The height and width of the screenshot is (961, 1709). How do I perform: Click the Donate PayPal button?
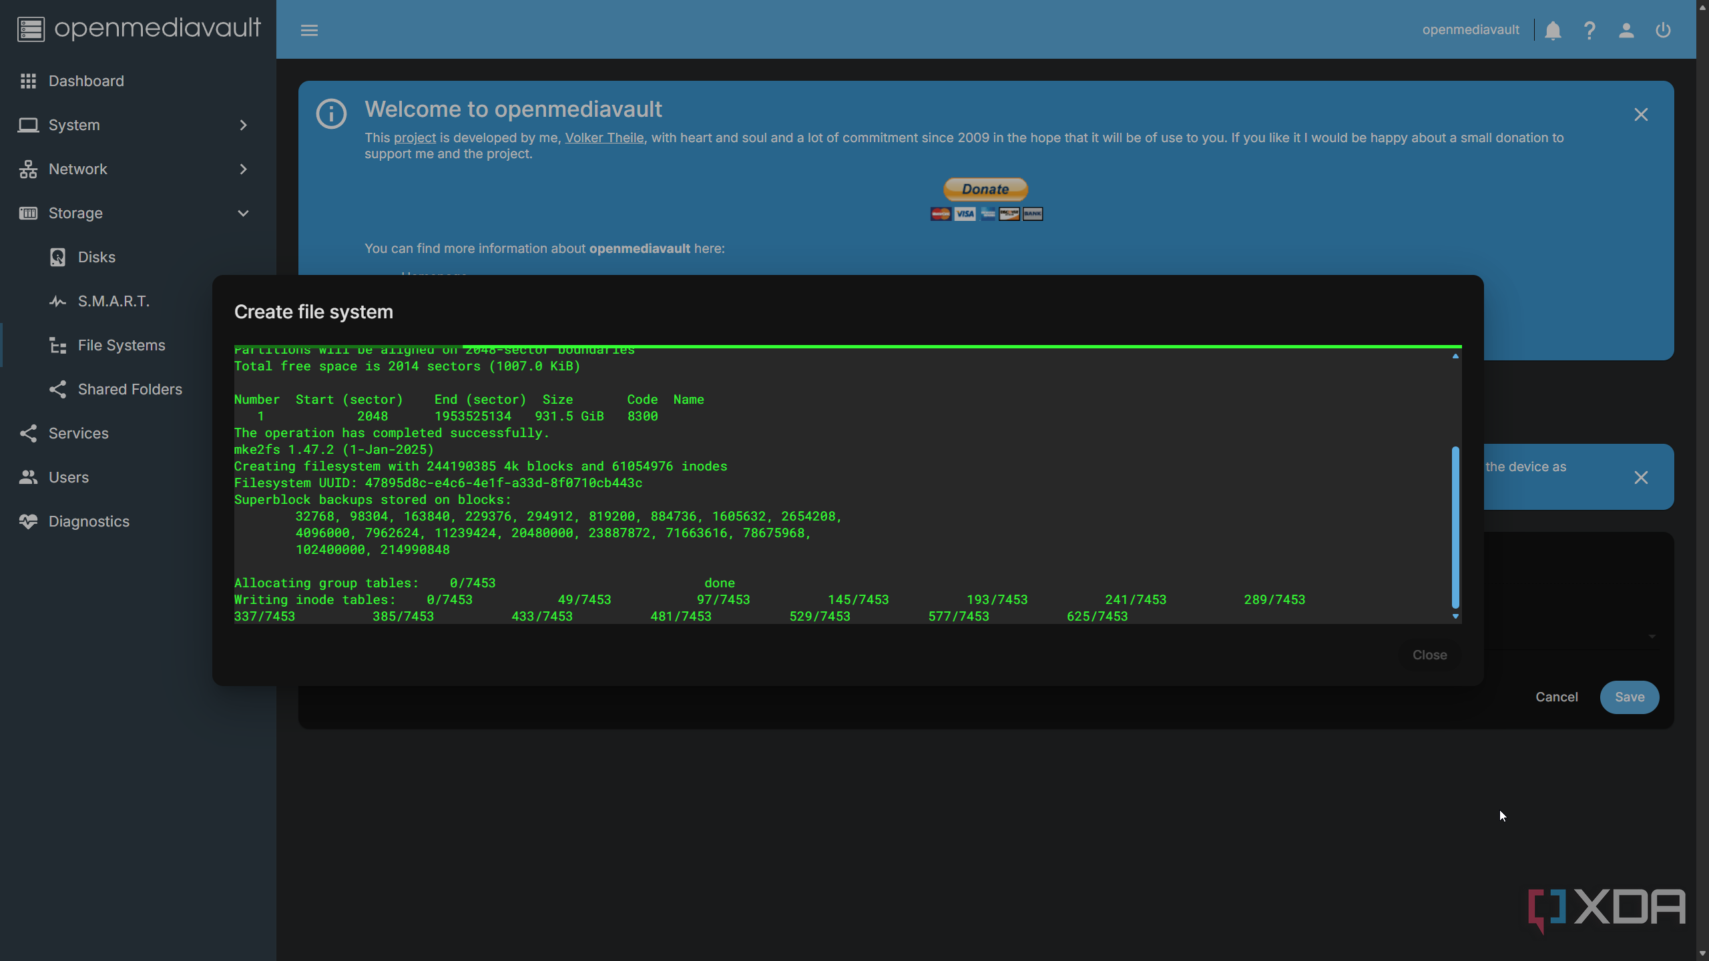(985, 189)
